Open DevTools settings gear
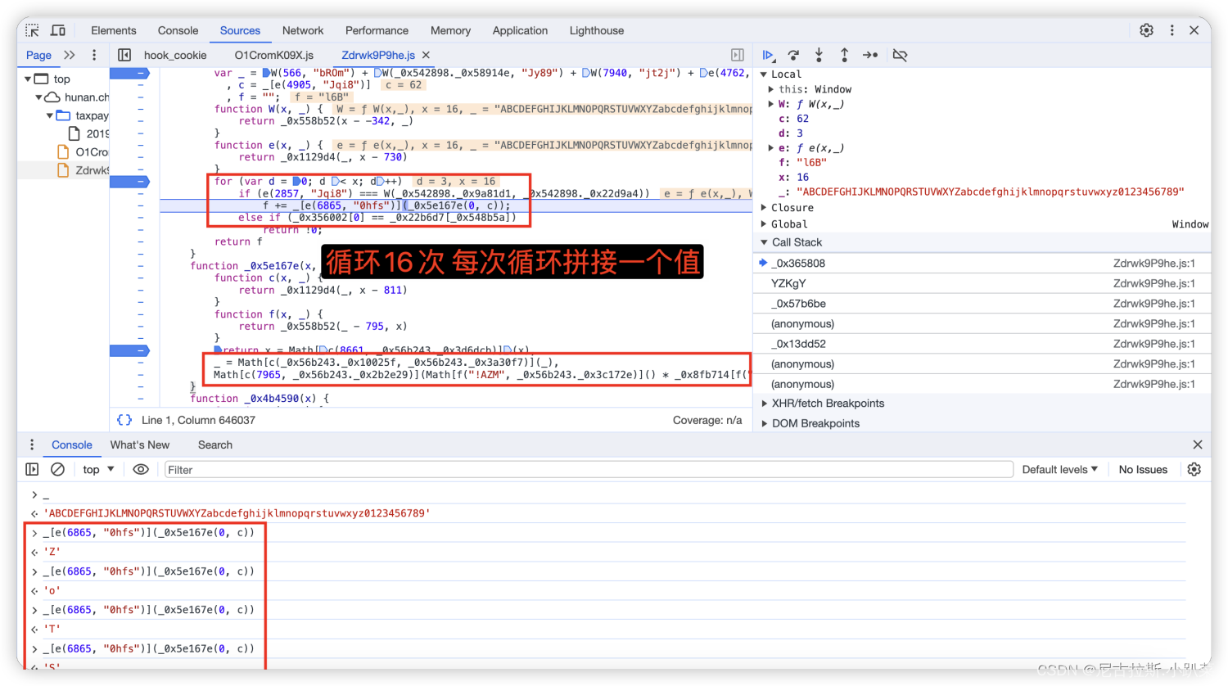Screen dimensions: 1228x686 tap(1146, 30)
